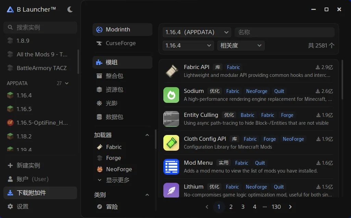Select BattleArmory TACZ instance
Image resolution: width=351 pixels, height=218 pixels.
[x=40, y=68]
